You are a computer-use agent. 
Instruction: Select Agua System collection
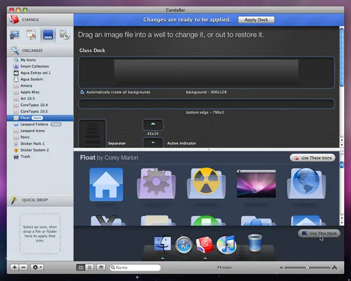pyautogui.click(x=40, y=79)
